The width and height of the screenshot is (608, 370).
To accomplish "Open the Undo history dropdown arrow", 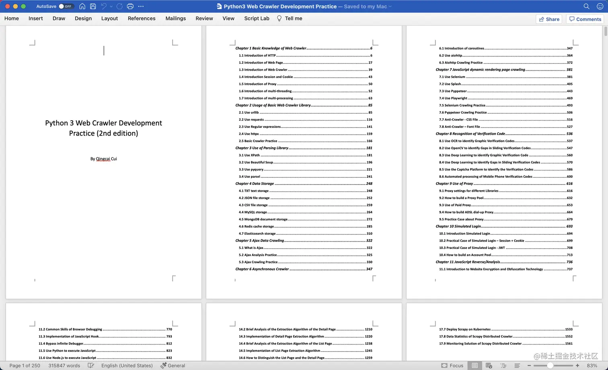I will (x=111, y=6).
